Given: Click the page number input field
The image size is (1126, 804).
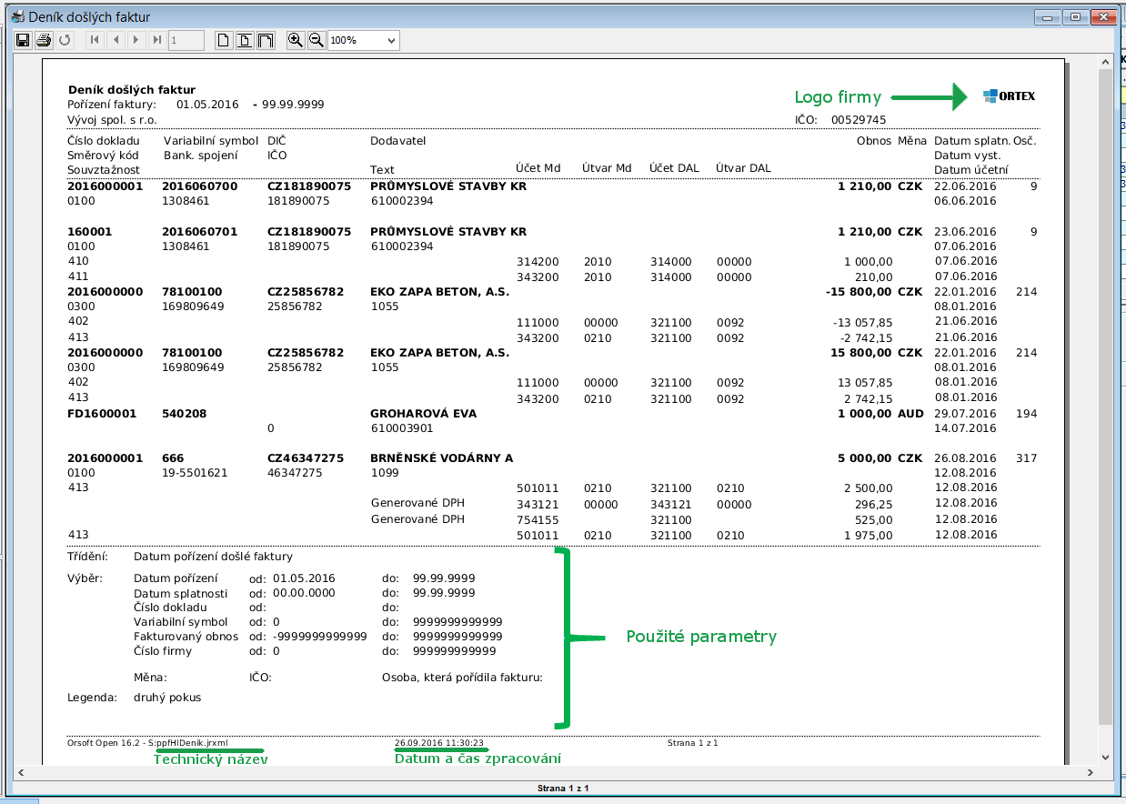Looking at the screenshot, I should pos(186,40).
